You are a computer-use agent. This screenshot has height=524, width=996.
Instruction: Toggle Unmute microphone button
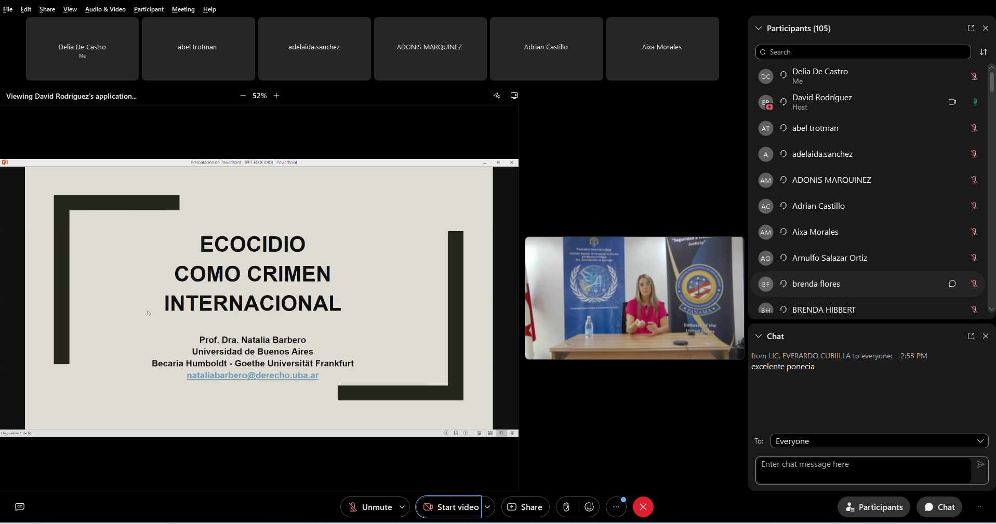pos(370,507)
